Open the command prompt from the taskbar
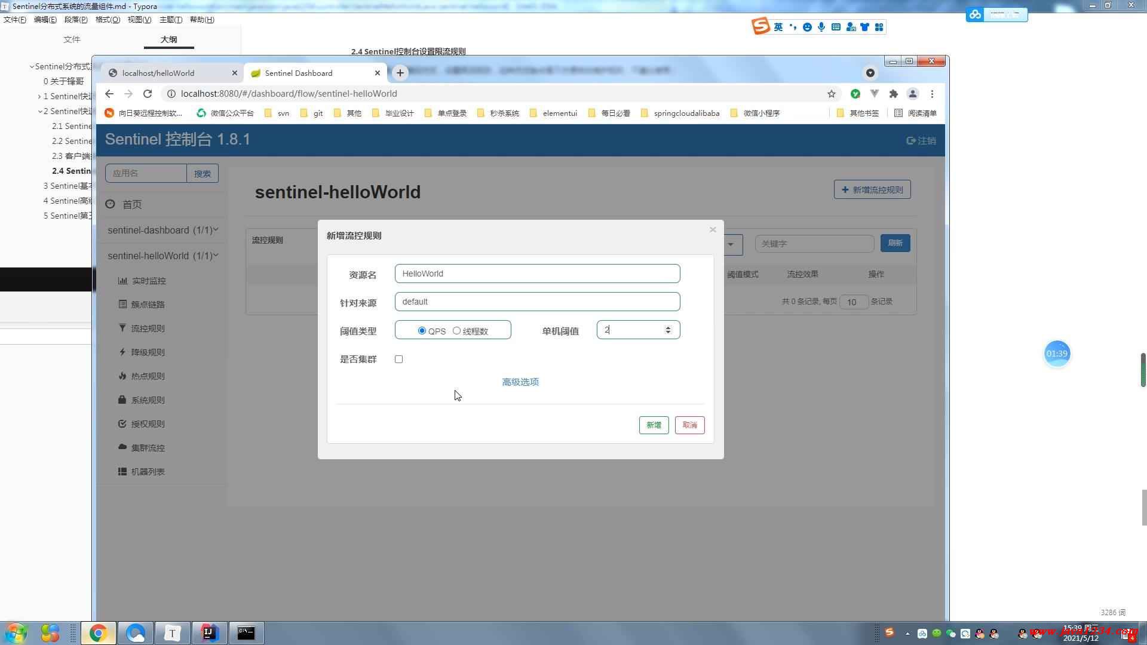This screenshot has width=1147, height=645. pyautogui.click(x=246, y=633)
